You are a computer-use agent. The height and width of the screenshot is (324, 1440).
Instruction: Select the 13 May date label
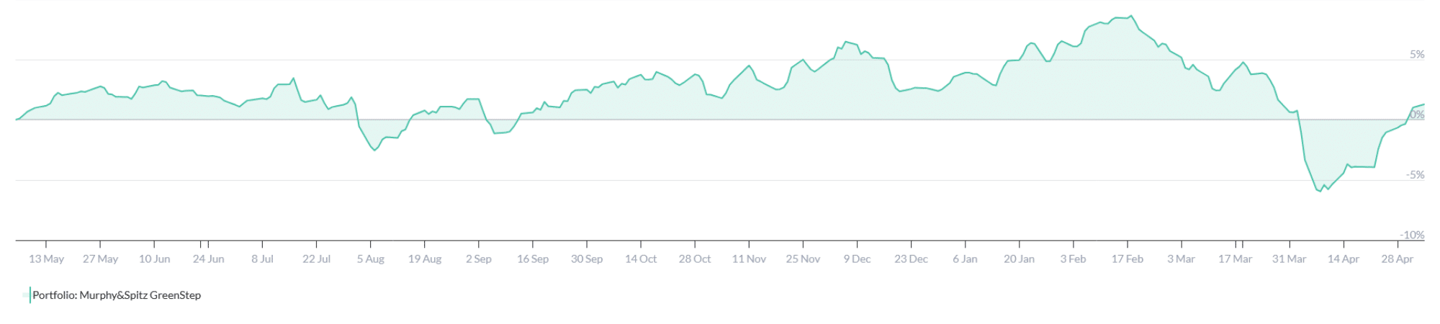point(46,259)
